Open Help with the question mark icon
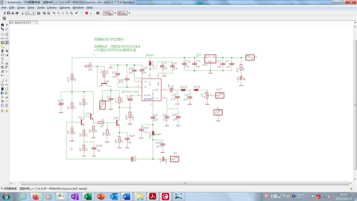The width and height of the screenshot is (357, 201). click(98, 13)
